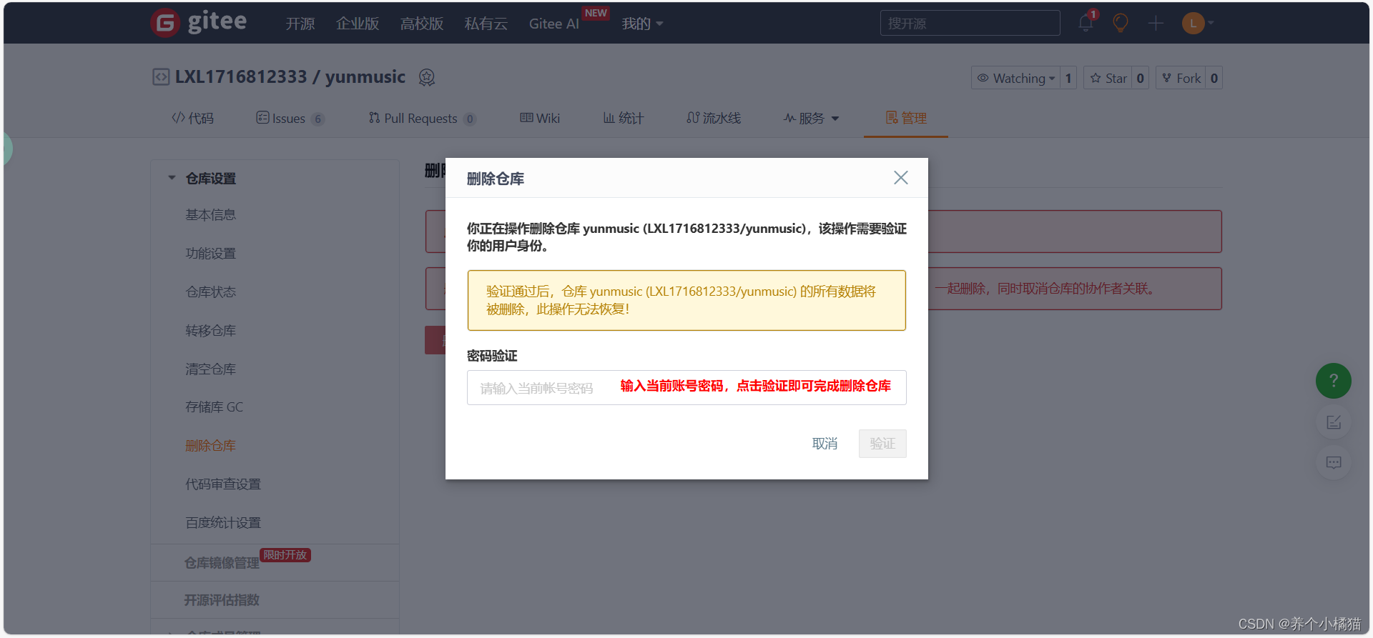The image size is (1373, 638).
Task: Select 功能设置 in sidebar
Action: click(x=210, y=253)
